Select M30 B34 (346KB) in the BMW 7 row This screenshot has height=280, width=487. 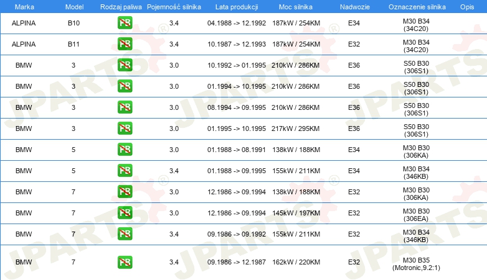(416, 236)
